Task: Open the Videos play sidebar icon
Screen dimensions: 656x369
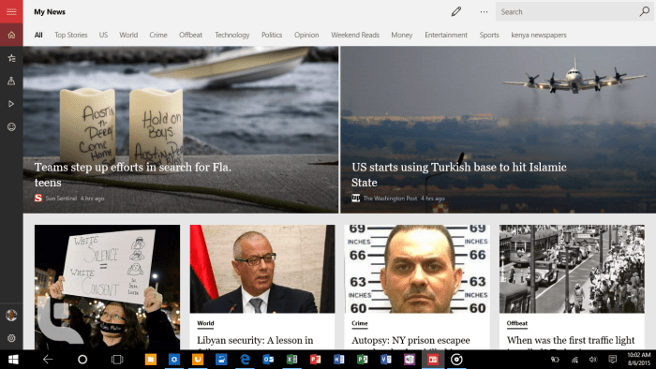Action: pyautogui.click(x=11, y=104)
